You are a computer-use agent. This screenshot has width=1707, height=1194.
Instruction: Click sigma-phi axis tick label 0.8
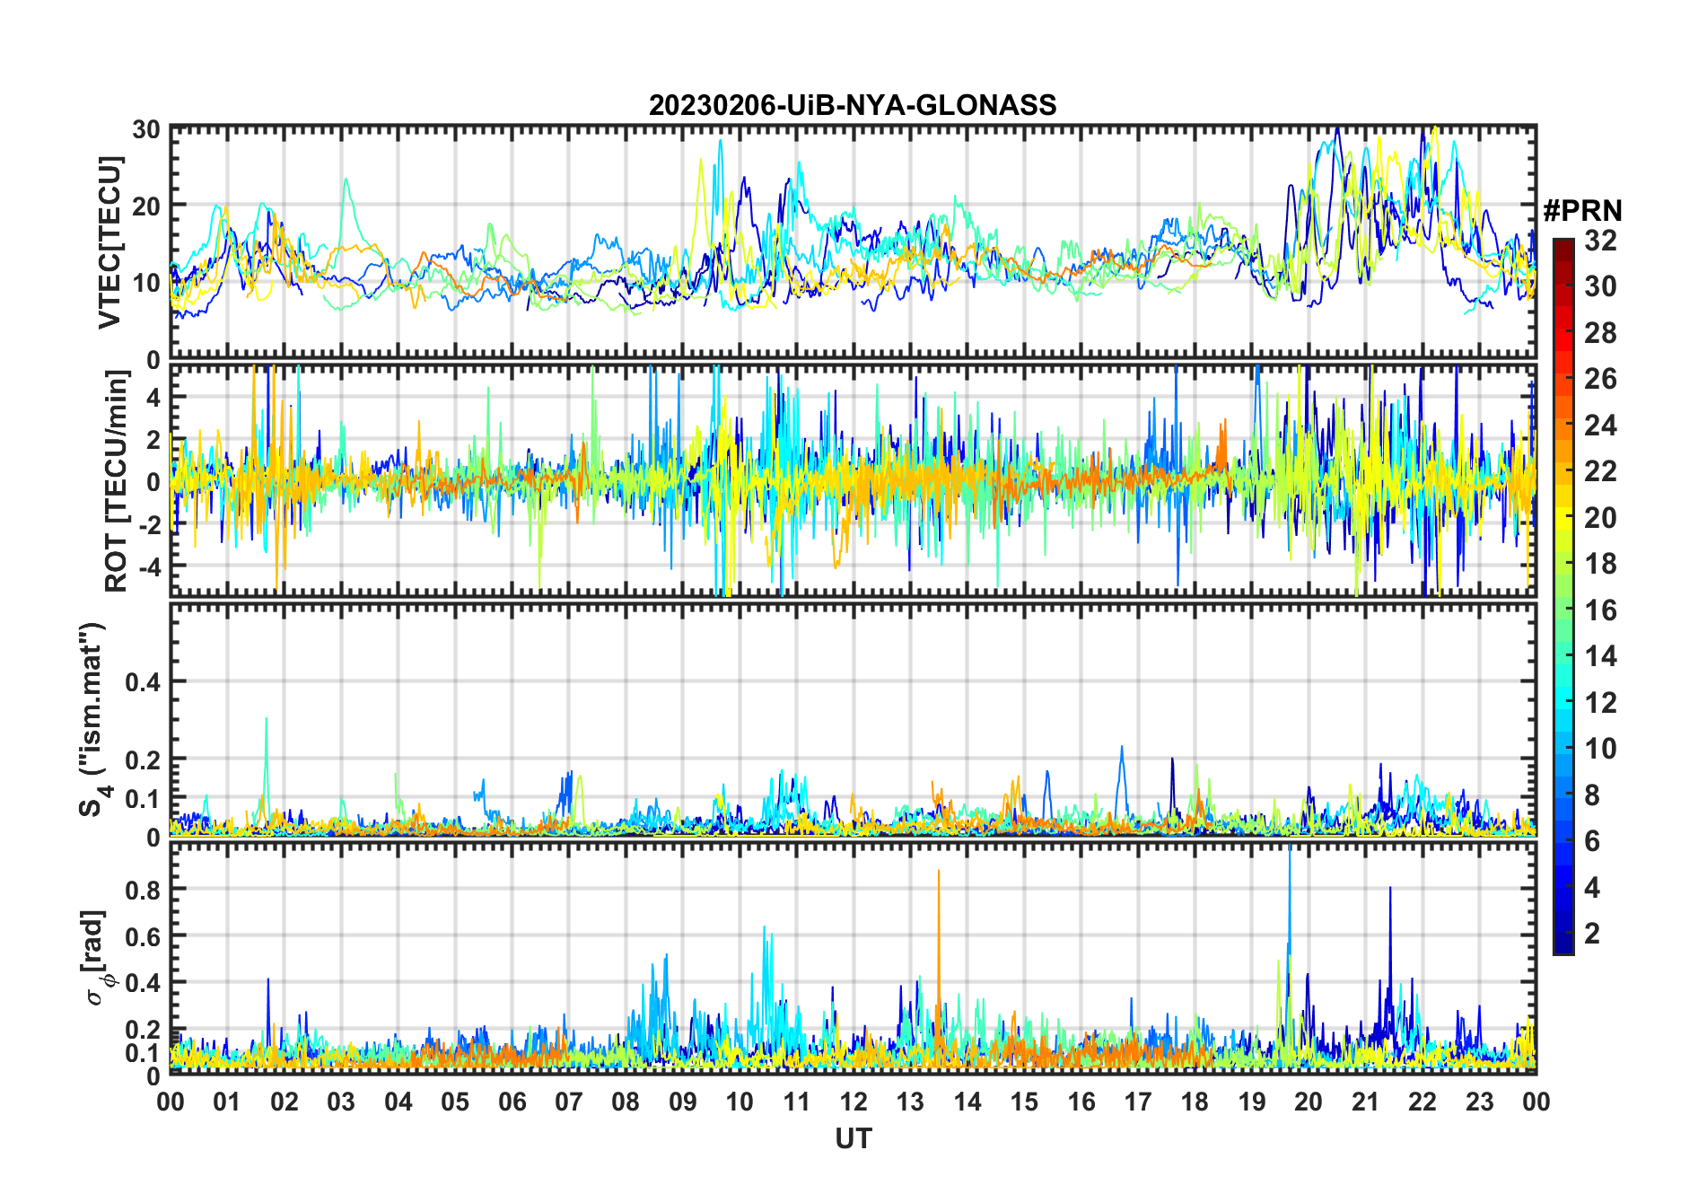[x=143, y=890]
